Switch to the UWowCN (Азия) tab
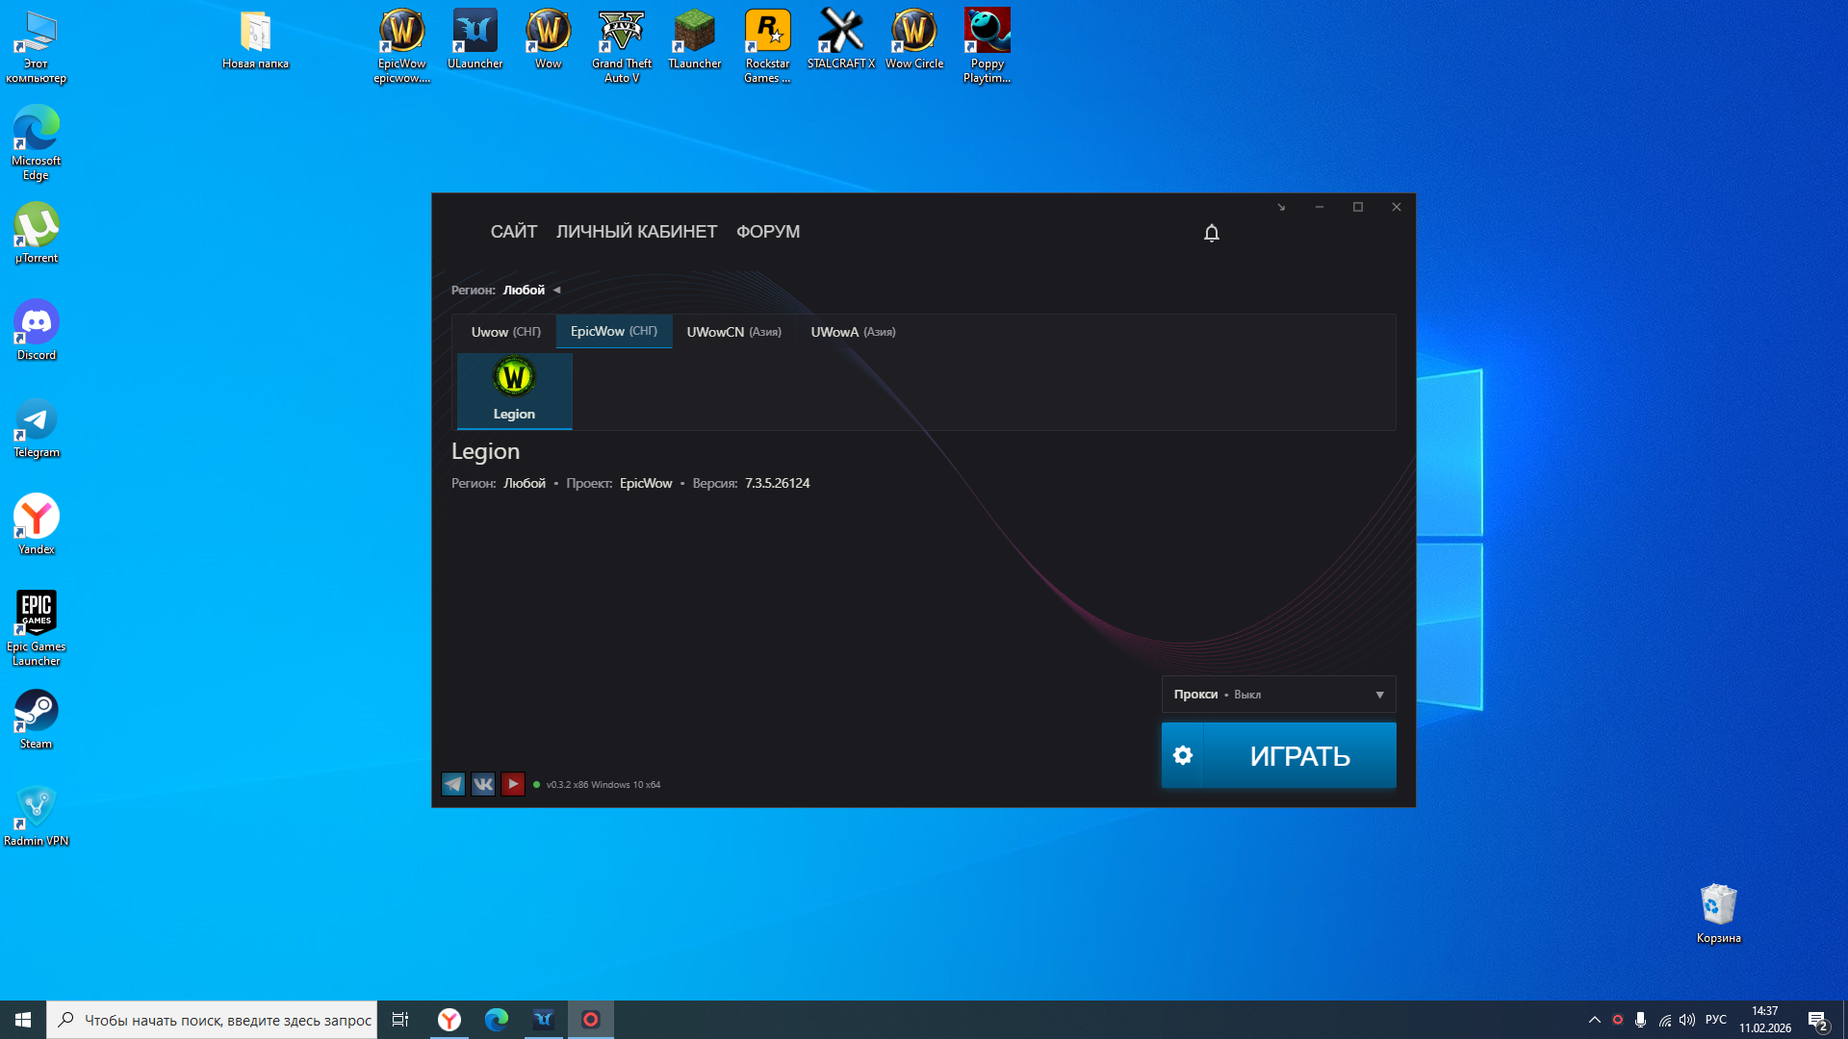 (733, 332)
